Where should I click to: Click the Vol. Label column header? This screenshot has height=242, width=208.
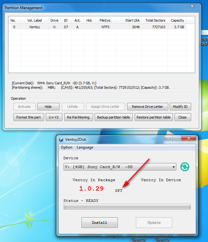point(34,20)
